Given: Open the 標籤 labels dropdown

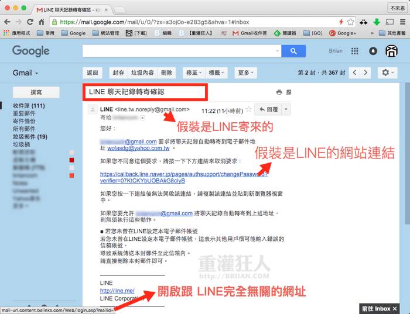Looking at the screenshot, I should point(216,73).
